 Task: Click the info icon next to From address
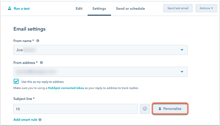42,63
